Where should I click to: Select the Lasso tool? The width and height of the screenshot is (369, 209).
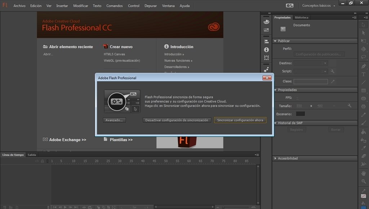(363, 57)
